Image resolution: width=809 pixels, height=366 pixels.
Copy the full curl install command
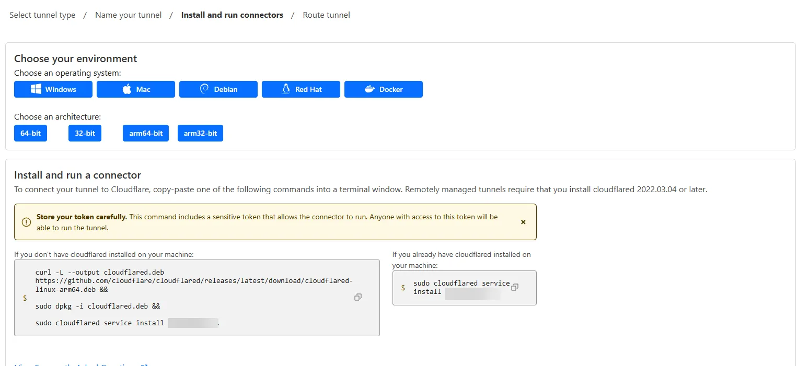[358, 297]
